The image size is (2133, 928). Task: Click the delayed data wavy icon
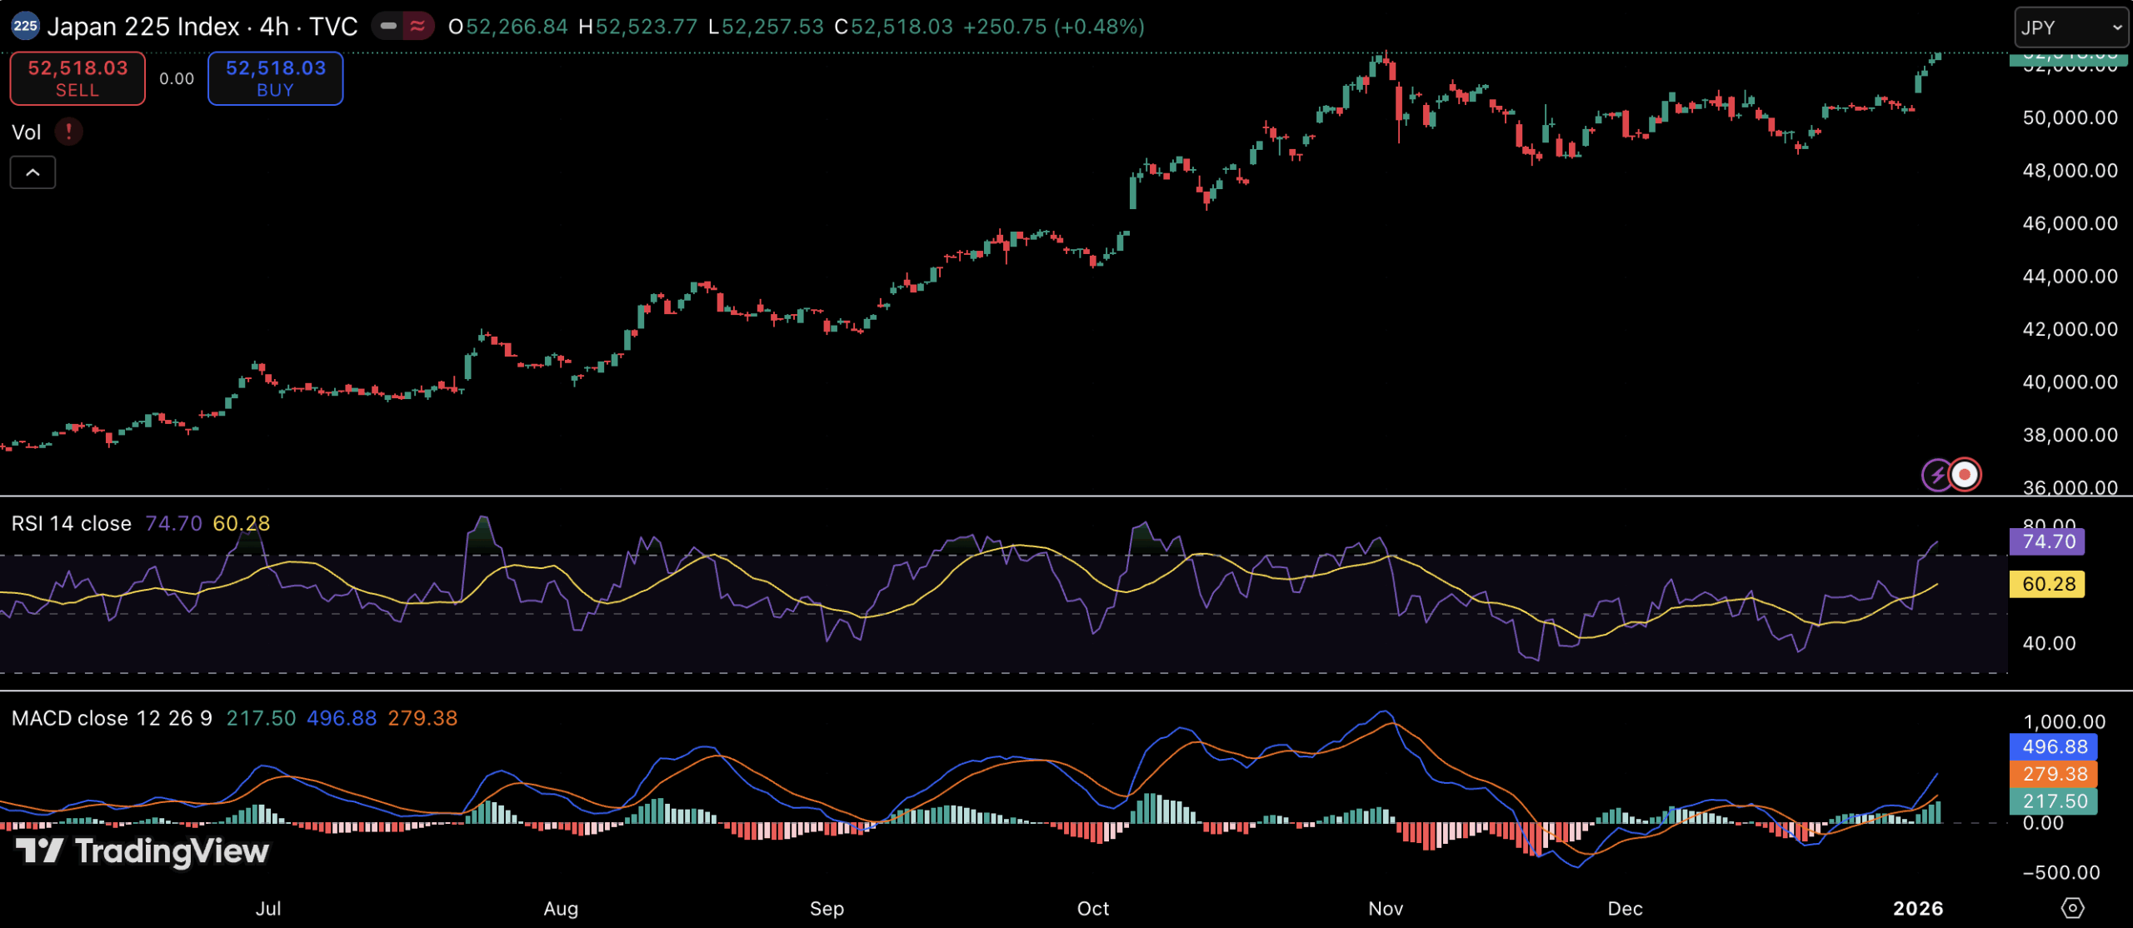click(417, 26)
